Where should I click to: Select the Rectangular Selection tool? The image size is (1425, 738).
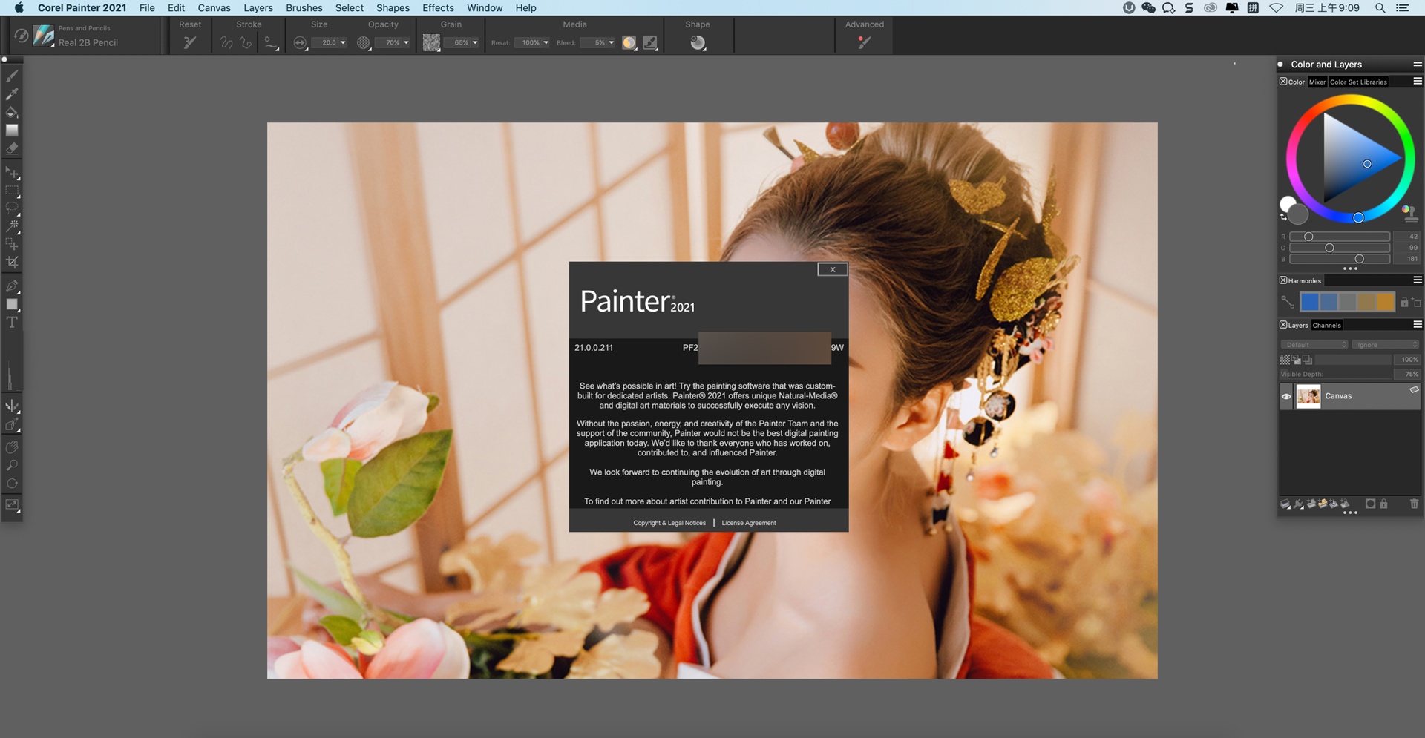point(12,191)
